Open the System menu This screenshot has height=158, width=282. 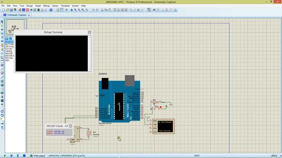pyautogui.click(x=75, y=6)
